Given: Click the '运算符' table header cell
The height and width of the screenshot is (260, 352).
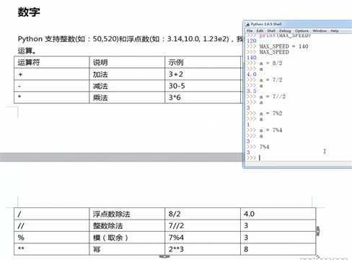Looking at the screenshot, I should [x=52, y=62].
